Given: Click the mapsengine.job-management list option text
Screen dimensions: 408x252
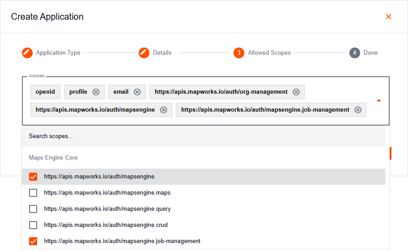Looking at the screenshot, I should 122,241.
